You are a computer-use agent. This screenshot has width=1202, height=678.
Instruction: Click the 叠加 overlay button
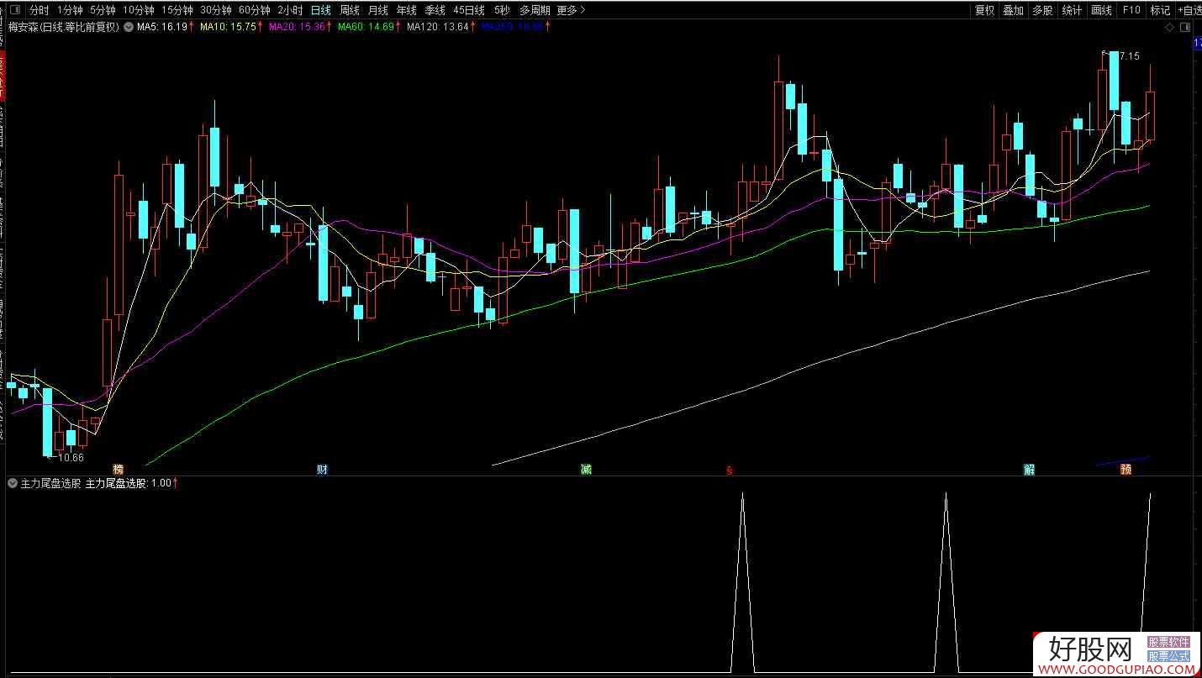click(x=1013, y=10)
